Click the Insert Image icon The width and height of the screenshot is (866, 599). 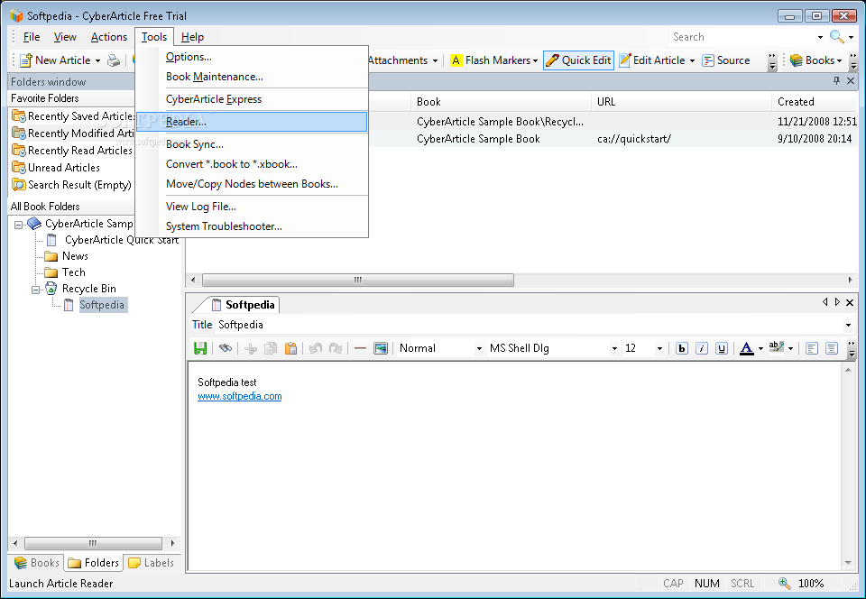pyautogui.click(x=381, y=348)
